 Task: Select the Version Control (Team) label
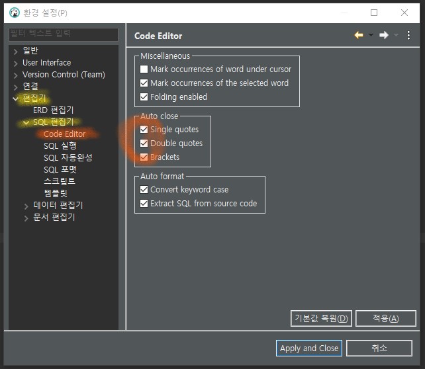[x=64, y=75]
